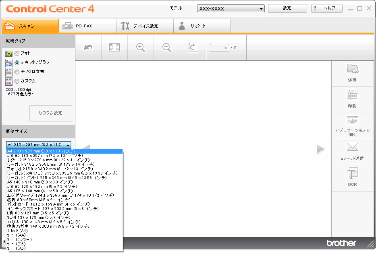Choose 2 in 1(B5) option
The image size is (376, 253).
click(64, 244)
